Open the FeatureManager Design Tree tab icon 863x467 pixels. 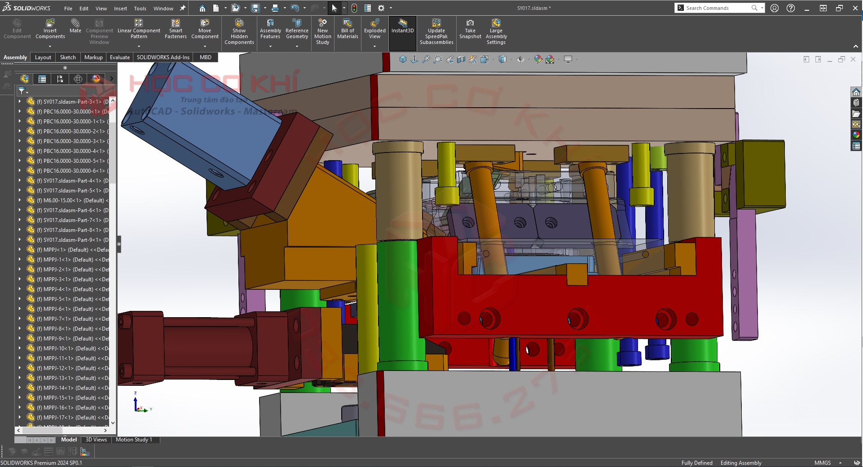[25, 79]
